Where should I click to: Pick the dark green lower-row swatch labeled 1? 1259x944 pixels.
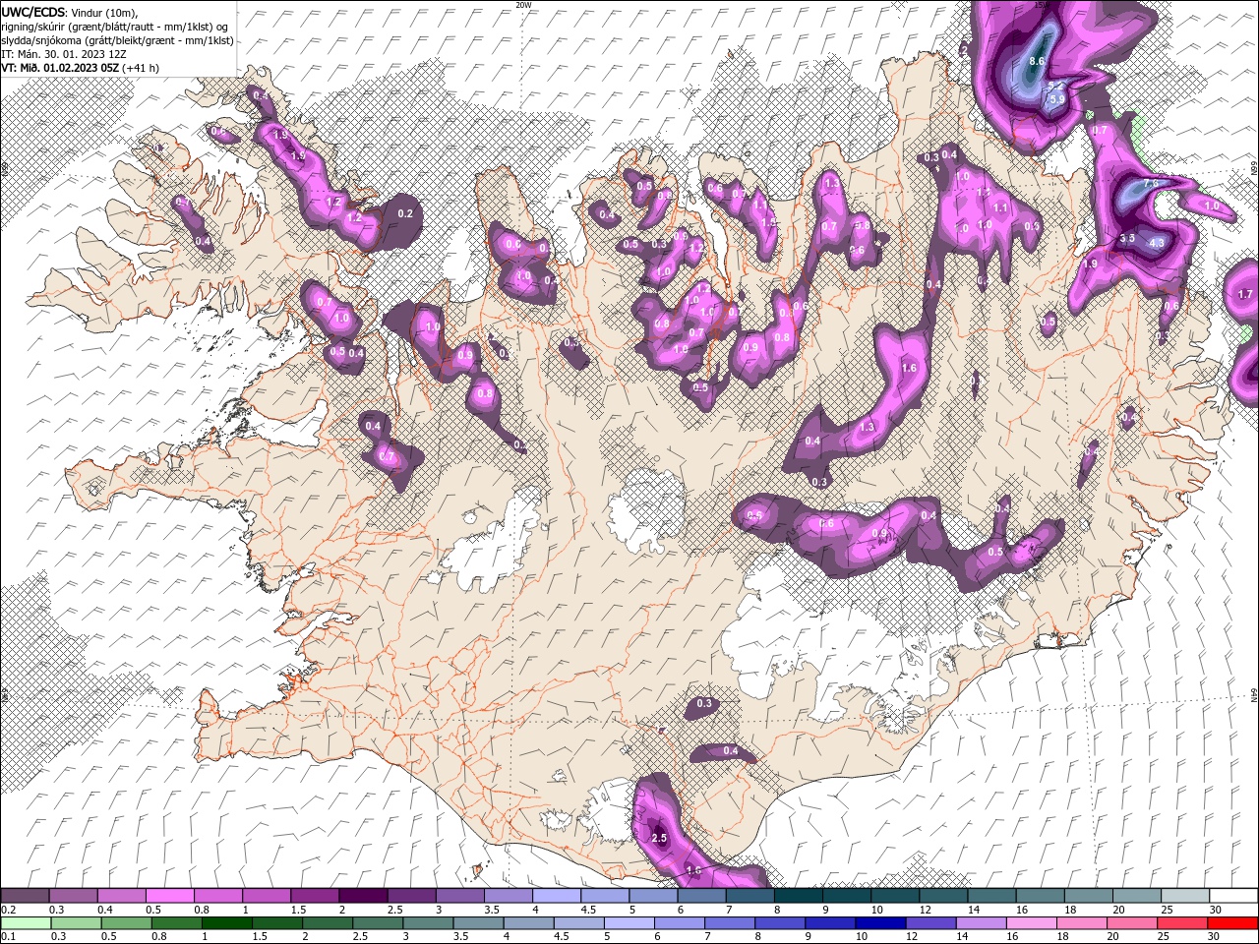tap(226, 923)
